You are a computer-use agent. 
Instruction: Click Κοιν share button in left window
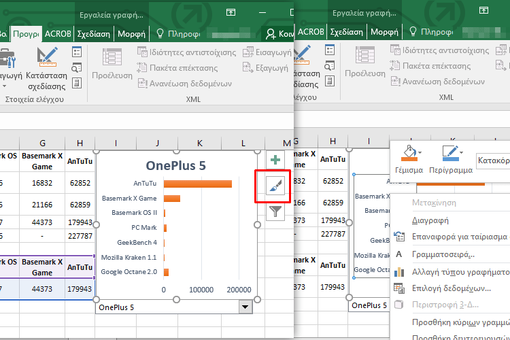coord(279,34)
